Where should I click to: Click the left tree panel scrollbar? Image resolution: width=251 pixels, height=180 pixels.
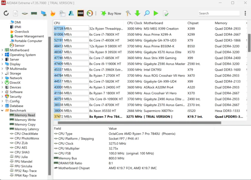click(49, 106)
